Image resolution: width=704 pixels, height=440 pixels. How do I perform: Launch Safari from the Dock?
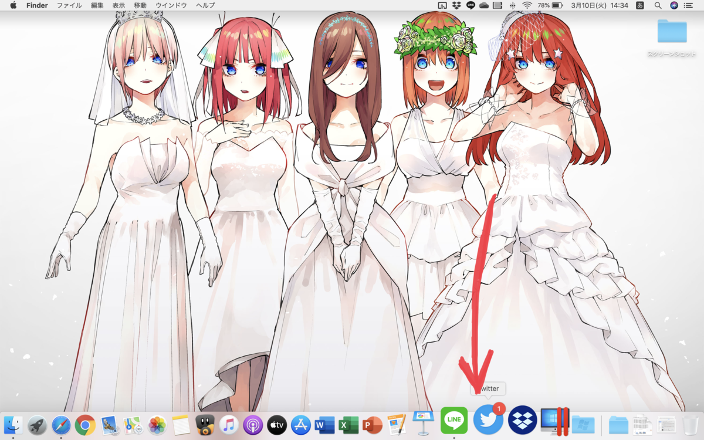tap(62, 425)
